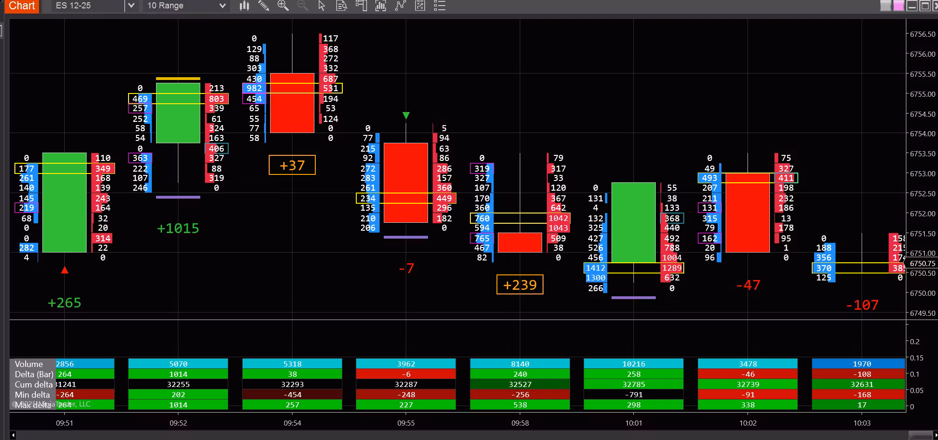Click the scroll left arrow at bottom
Viewport: 938px width, 440px height.
(13, 435)
